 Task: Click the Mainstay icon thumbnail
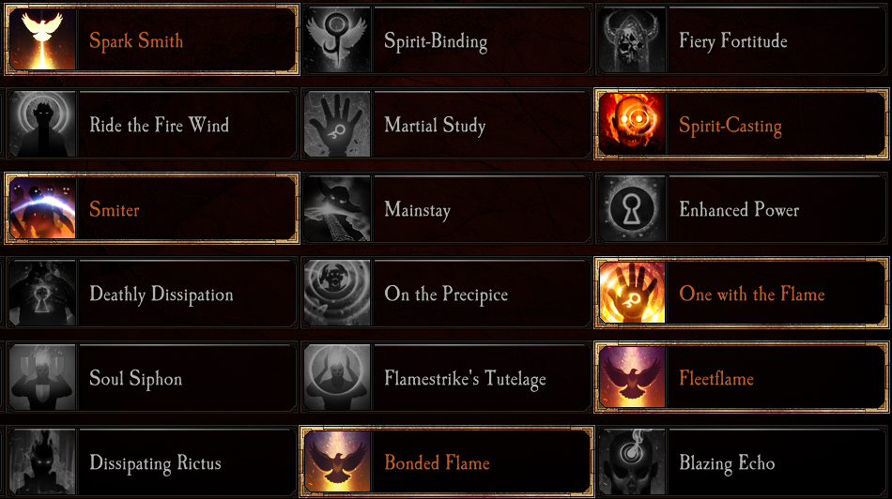click(337, 209)
